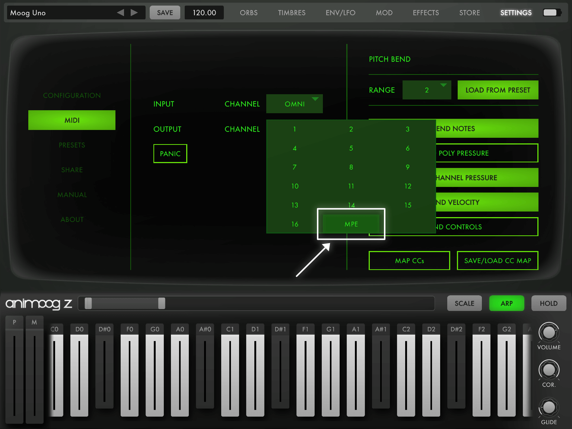Click the mod strip labeled M
The width and height of the screenshot is (572, 429).
coord(34,370)
